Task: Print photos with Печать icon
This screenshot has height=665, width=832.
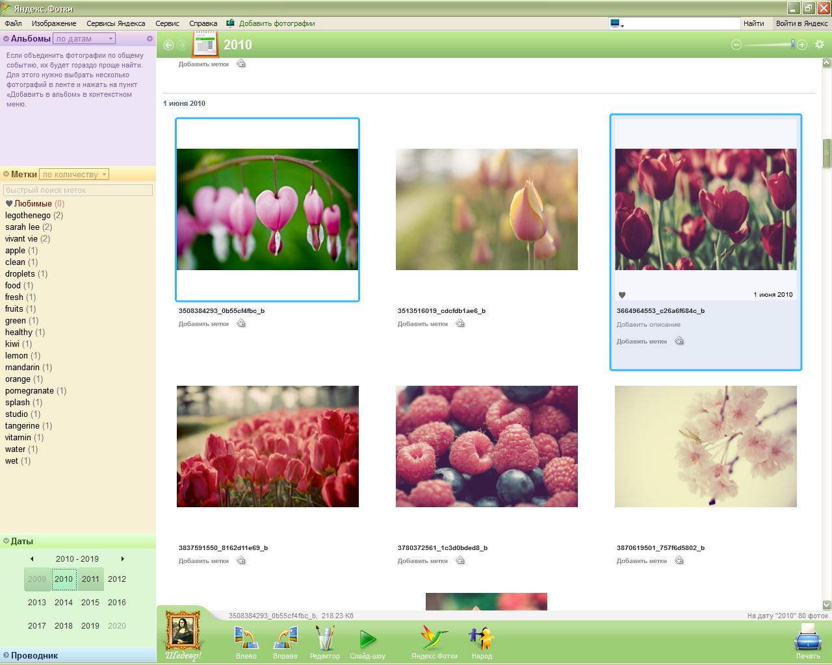Action: [x=807, y=638]
